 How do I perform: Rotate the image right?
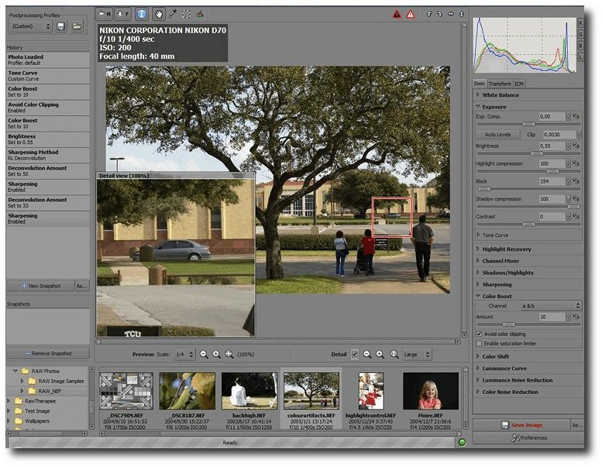pos(439,14)
